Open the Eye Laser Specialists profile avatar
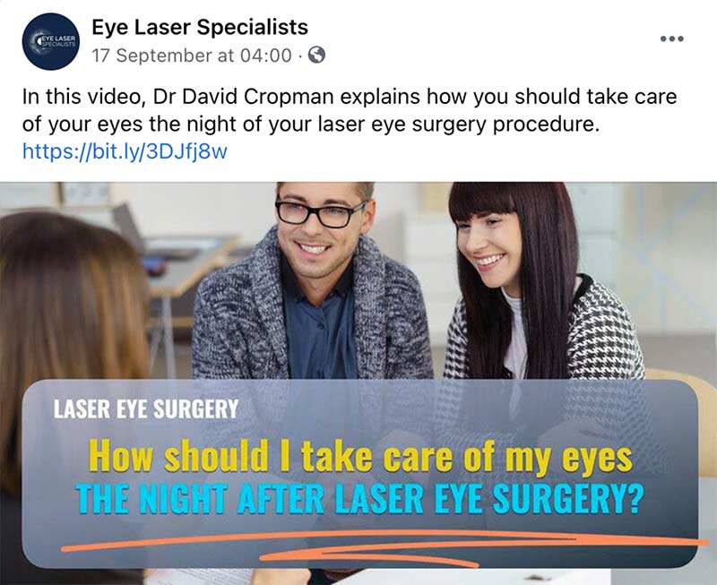Viewport: 717px width, 585px height. [51, 41]
